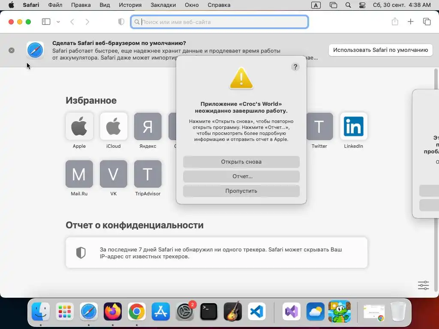The height and width of the screenshot is (329, 439).
Task: Show the Safari sidebar
Action: [x=46, y=21]
